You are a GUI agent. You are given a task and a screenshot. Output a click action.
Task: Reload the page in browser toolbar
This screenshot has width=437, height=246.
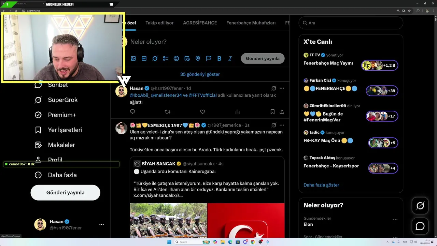(16, 11)
